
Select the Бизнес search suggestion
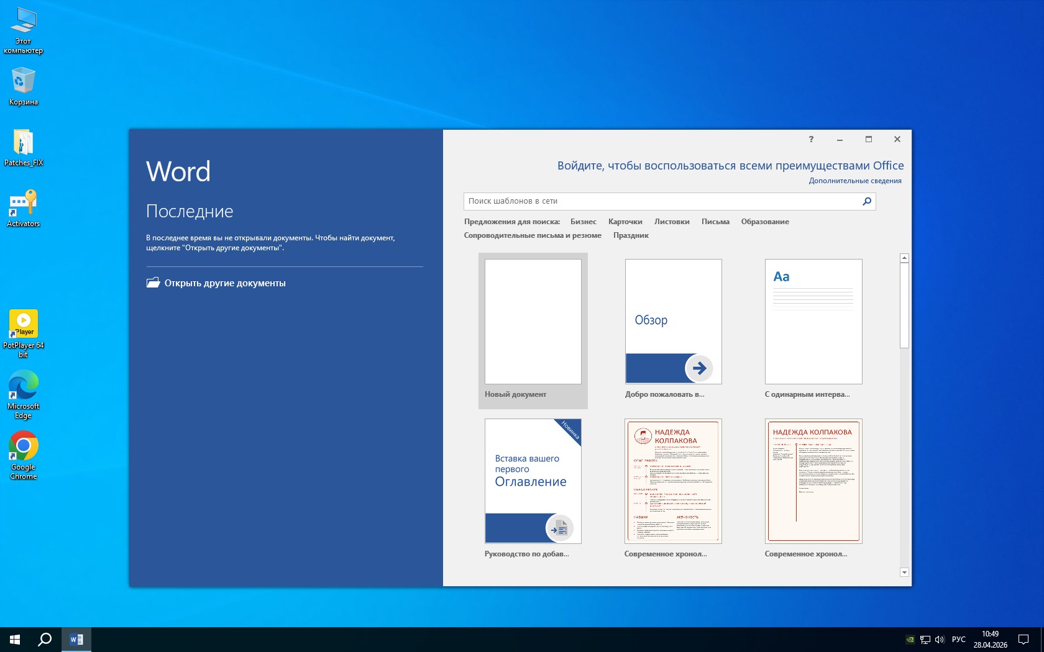pos(583,222)
